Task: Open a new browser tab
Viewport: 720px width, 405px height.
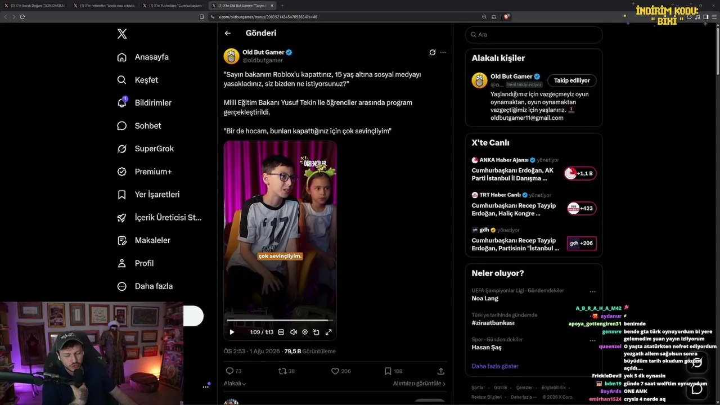Action: coord(282,5)
